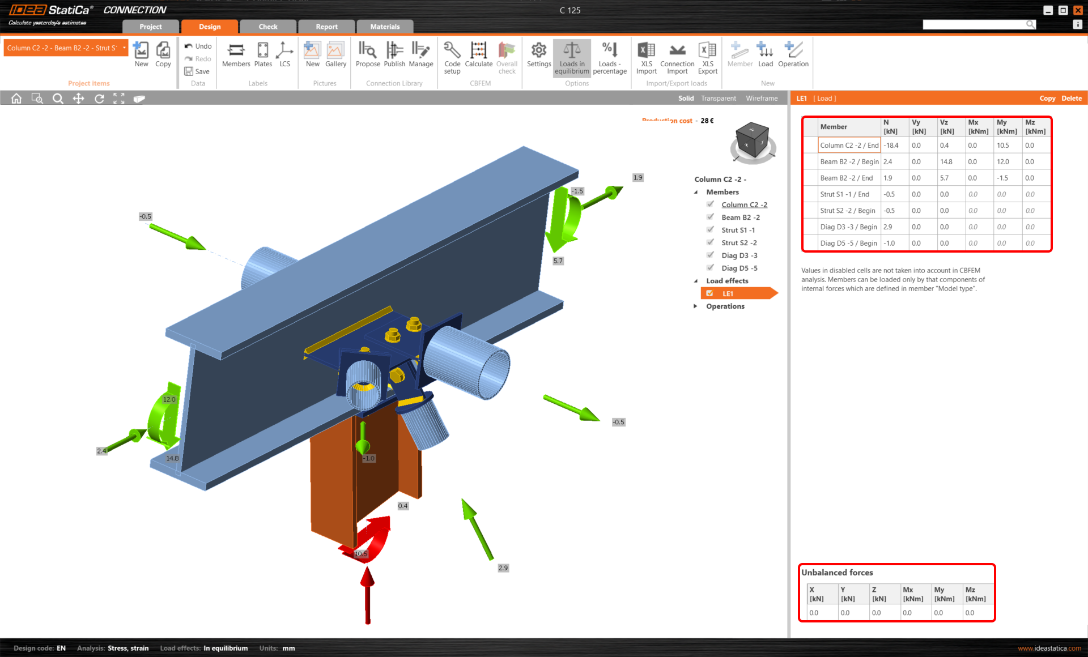Screen dimensions: 1088x657
Task: Expand the Operations tree node
Action: click(x=695, y=306)
